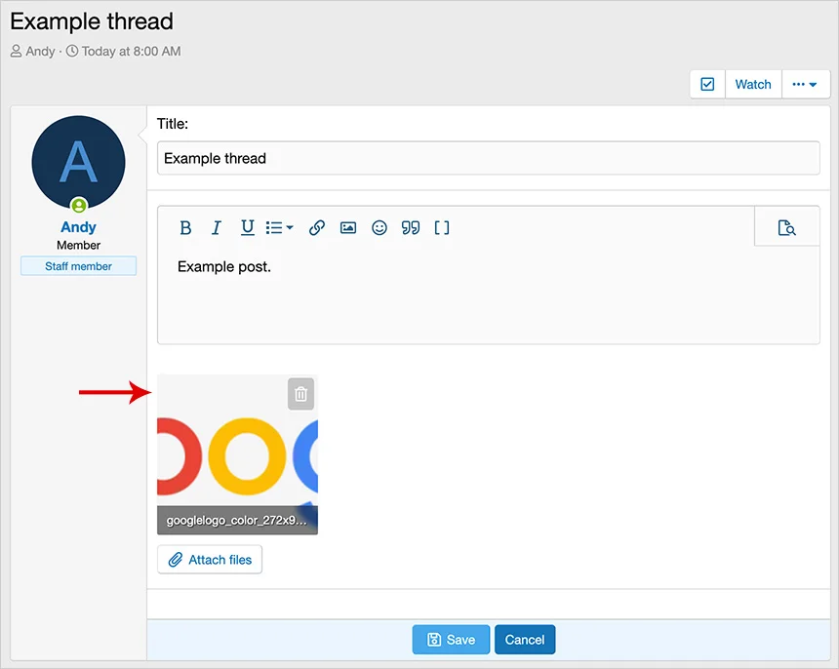Insert an image into the post
Screen dimensions: 839x669
[x=348, y=228]
